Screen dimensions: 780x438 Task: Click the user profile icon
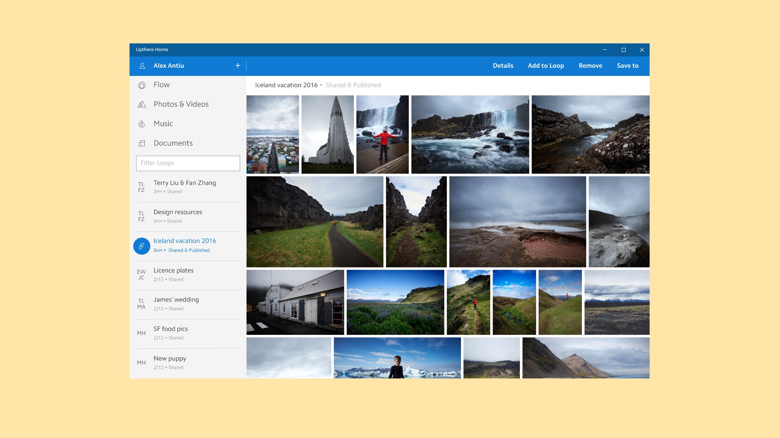point(142,66)
